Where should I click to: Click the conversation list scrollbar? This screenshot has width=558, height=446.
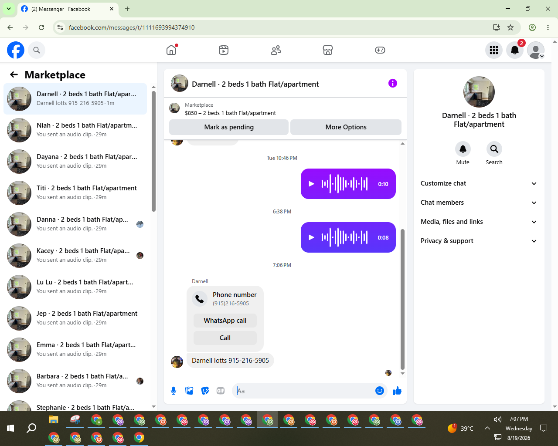153,151
